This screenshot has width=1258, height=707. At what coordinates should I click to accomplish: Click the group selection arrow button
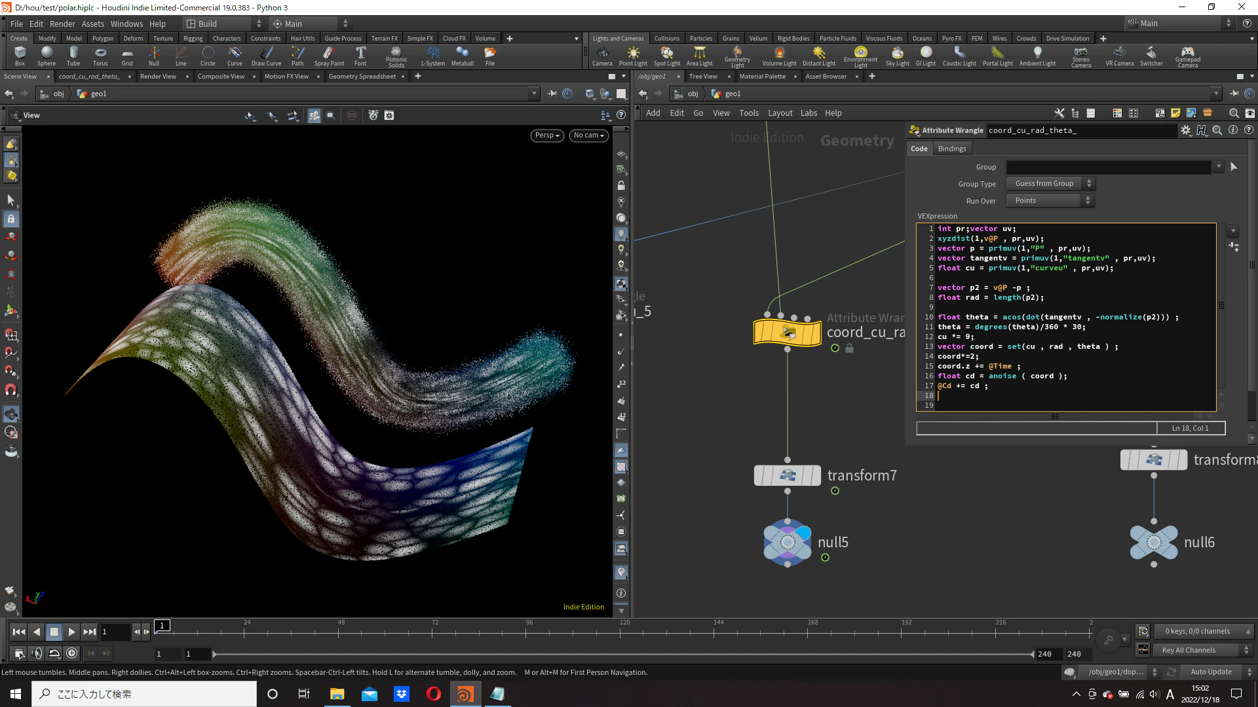(x=1234, y=167)
